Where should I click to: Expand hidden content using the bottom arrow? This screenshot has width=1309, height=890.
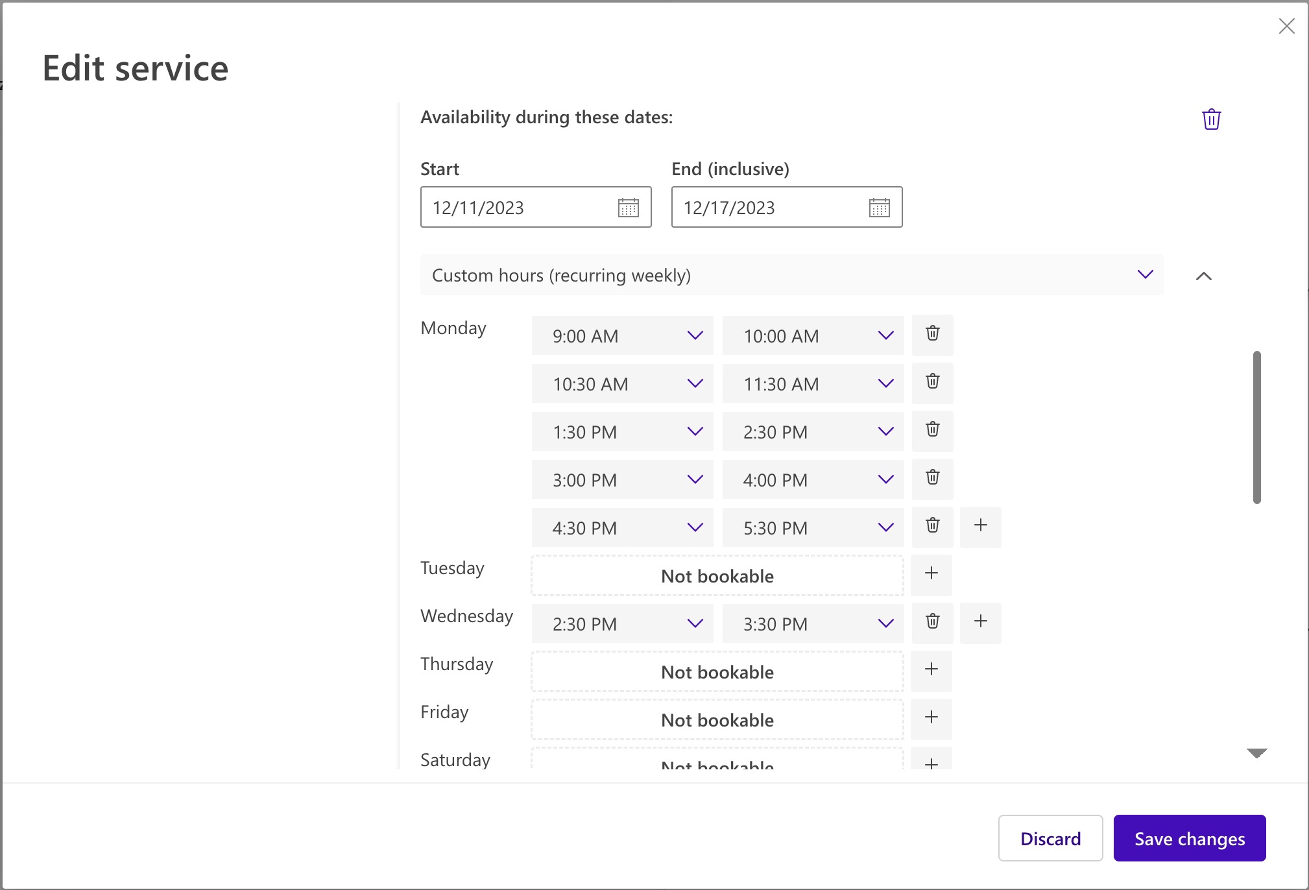click(x=1256, y=752)
